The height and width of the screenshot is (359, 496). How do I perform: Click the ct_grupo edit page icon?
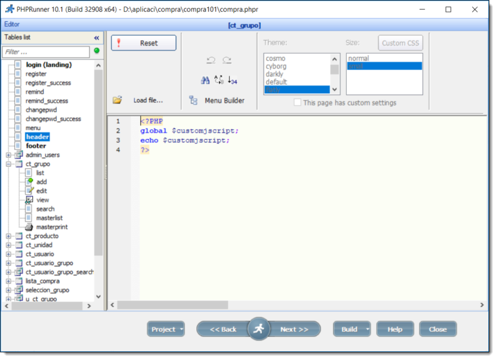click(x=29, y=191)
